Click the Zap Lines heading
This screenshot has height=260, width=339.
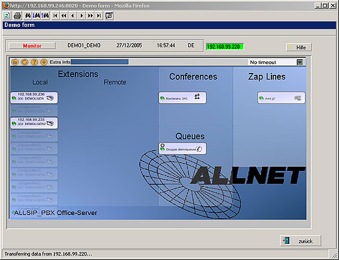click(x=267, y=77)
